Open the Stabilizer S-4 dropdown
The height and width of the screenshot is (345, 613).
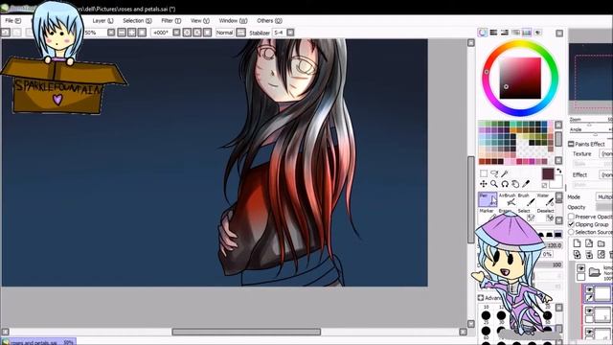tap(290, 33)
